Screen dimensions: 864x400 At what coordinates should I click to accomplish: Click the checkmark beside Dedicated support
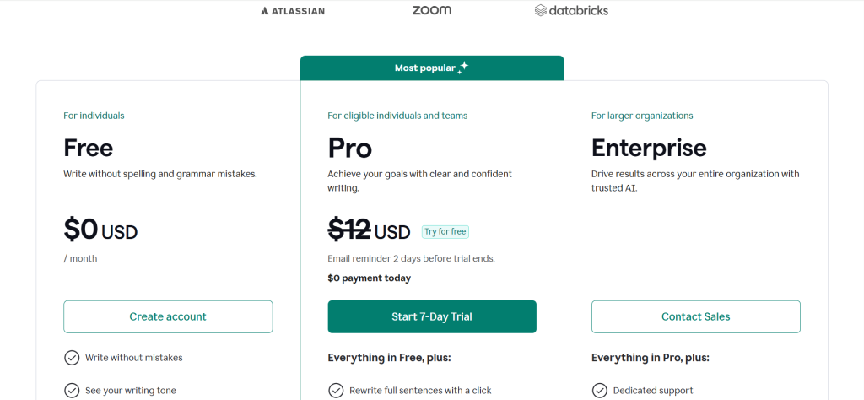[x=600, y=390]
